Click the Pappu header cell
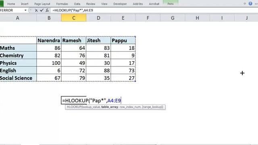258x145 pixels. coord(123,40)
